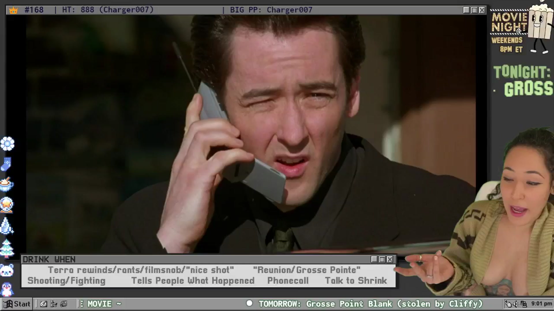Click the "Talk to Shrink" drink rule
The height and width of the screenshot is (311, 554).
356,281
